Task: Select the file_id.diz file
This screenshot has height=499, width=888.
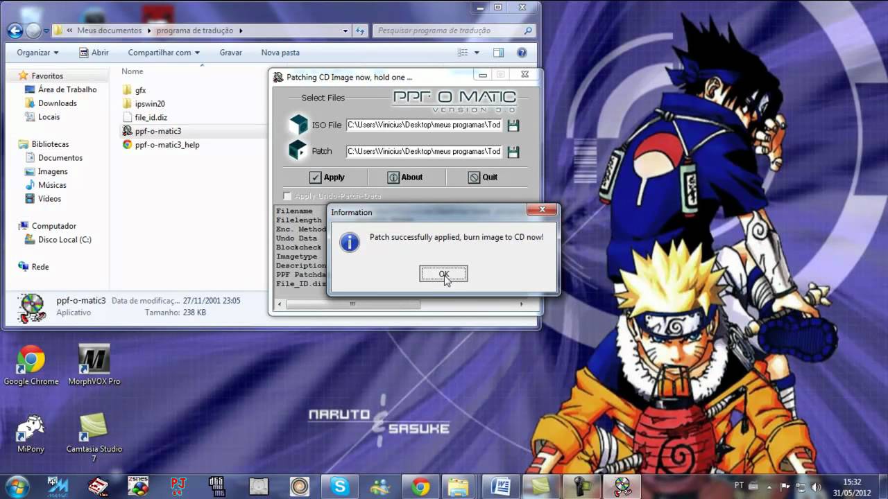Action: click(151, 118)
